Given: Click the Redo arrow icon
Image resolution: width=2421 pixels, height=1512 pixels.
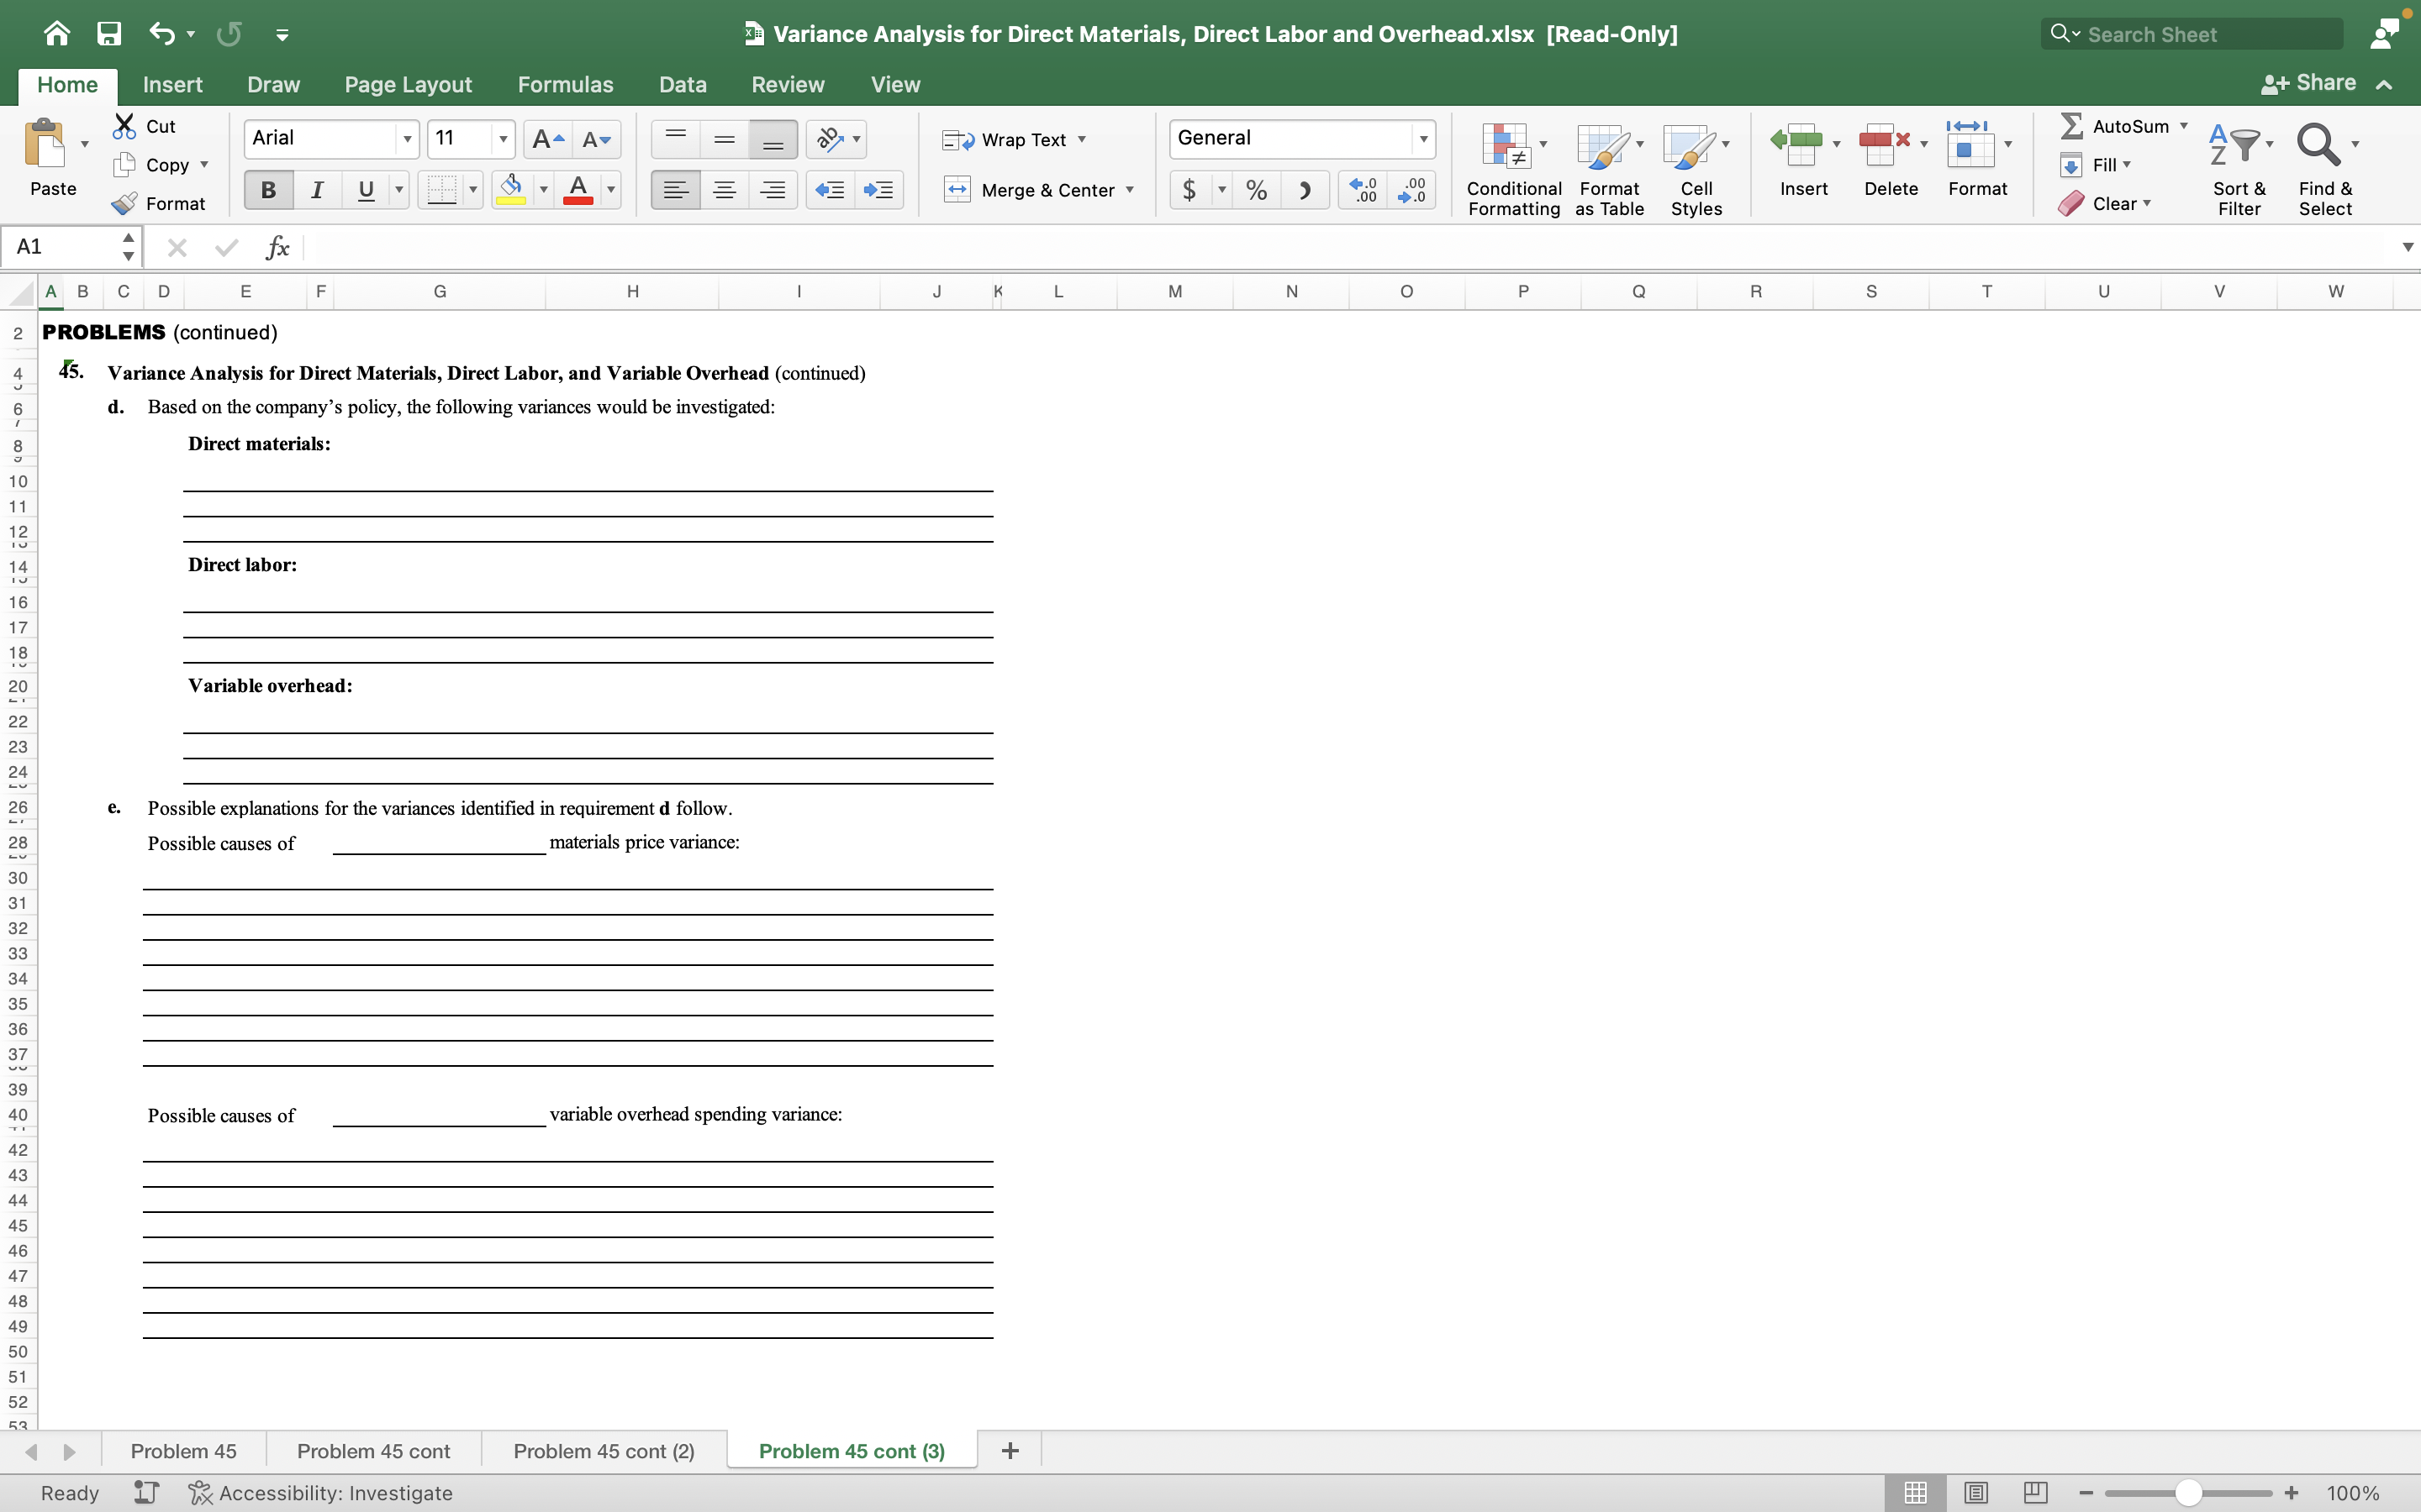Looking at the screenshot, I should (x=229, y=34).
